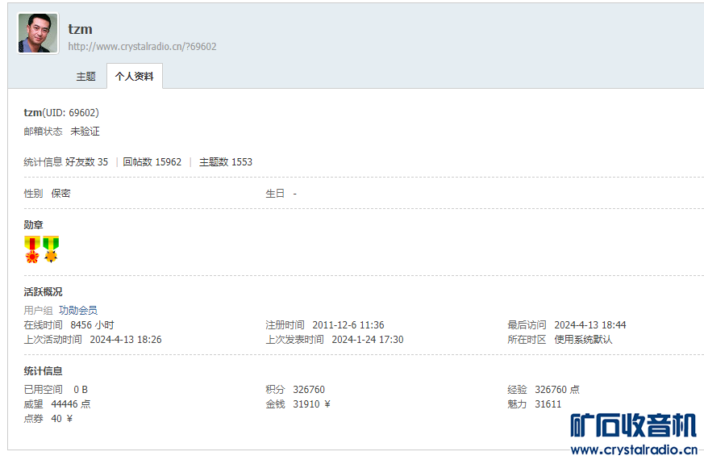Click the www.crystalradio.cn text under the logo

[633, 450]
